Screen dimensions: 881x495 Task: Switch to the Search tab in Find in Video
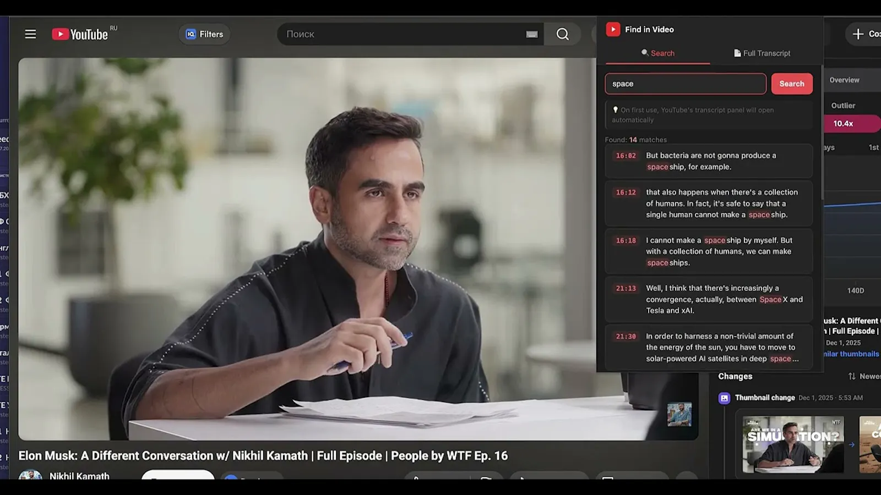(657, 53)
